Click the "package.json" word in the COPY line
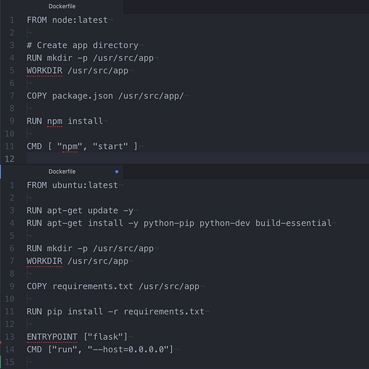The width and height of the screenshot is (369, 369). tap(82, 96)
